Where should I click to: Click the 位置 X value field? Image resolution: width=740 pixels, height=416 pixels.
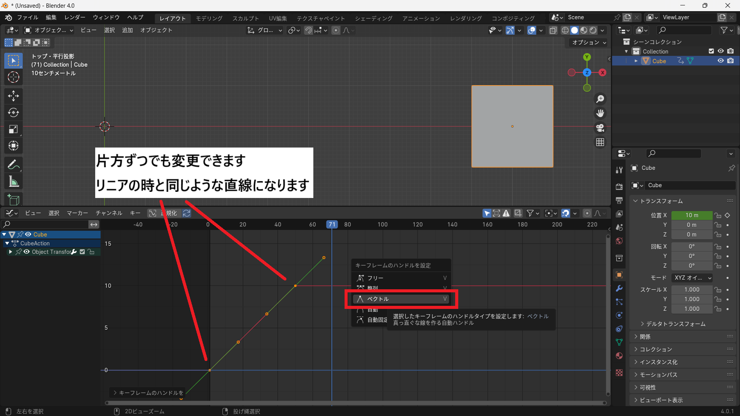coord(691,215)
